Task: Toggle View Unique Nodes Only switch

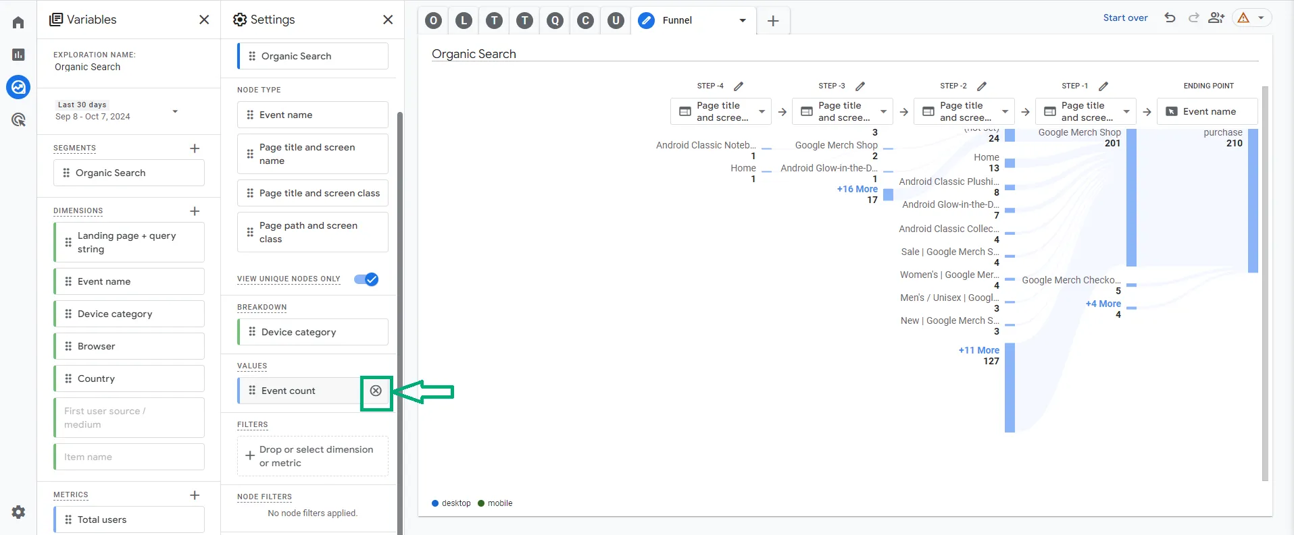Action: pos(366,279)
